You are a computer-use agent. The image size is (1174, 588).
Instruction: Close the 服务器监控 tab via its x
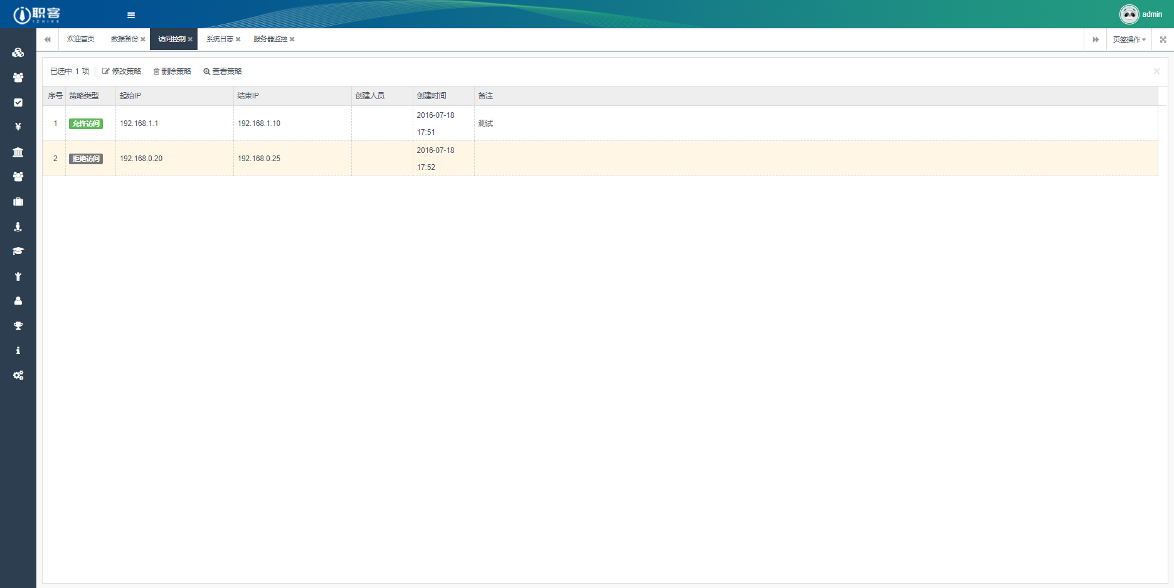[x=292, y=39]
